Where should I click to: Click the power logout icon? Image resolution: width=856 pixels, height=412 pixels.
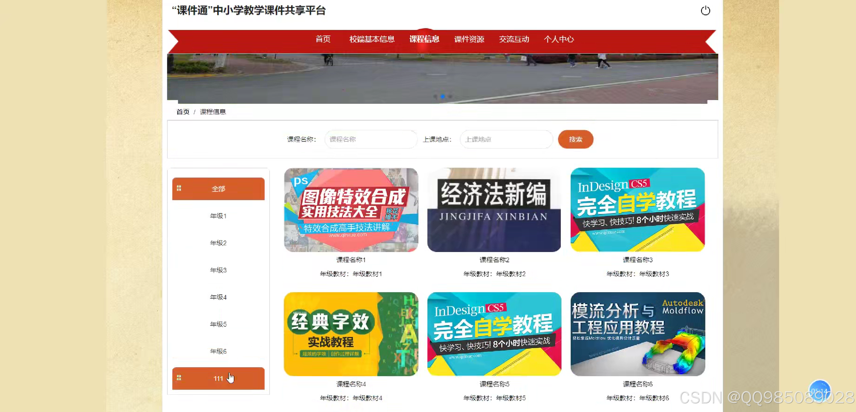point(705,11)
